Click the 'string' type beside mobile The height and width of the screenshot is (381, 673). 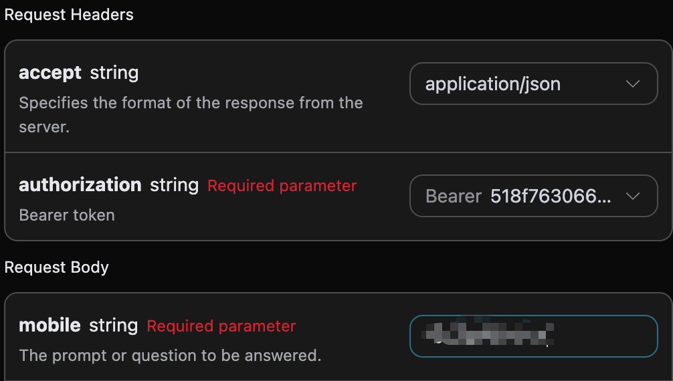[113, 326]
